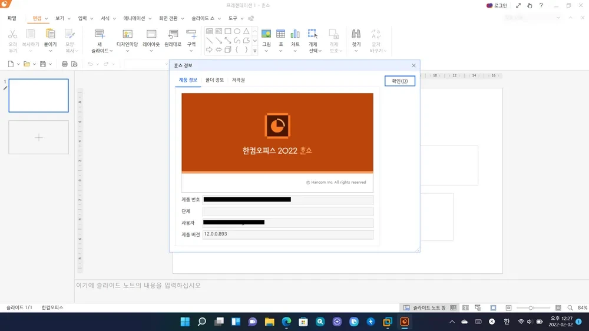Click the new document icon in quick toolbar
Screen dimensions: 589x331
tap(11, 64)
